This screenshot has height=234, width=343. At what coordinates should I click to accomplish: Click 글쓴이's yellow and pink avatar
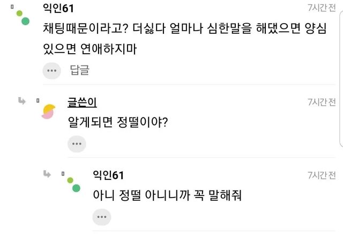pos(48,111)
